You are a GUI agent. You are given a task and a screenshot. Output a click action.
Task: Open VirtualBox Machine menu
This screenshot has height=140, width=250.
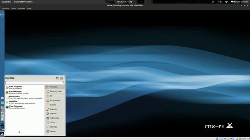[5, 9]
